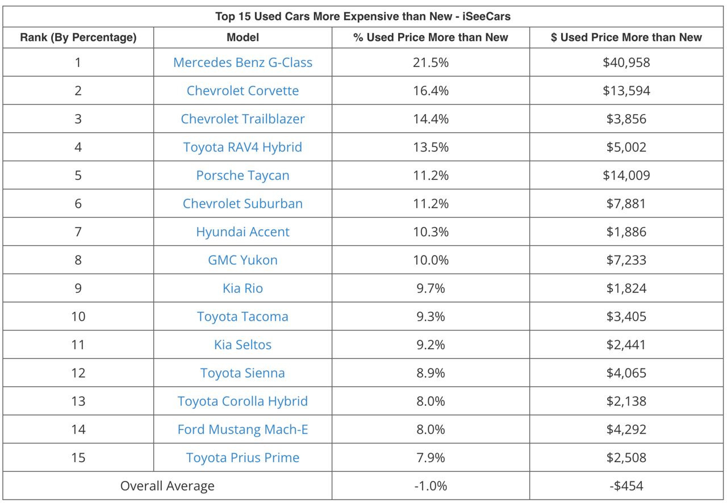Open the Kia Rio link
The width and height of the screenshot is (727, 503).
[x=243, y=288]
